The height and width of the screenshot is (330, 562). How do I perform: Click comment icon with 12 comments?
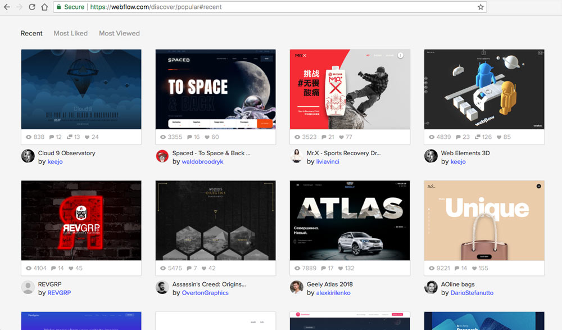52,137
